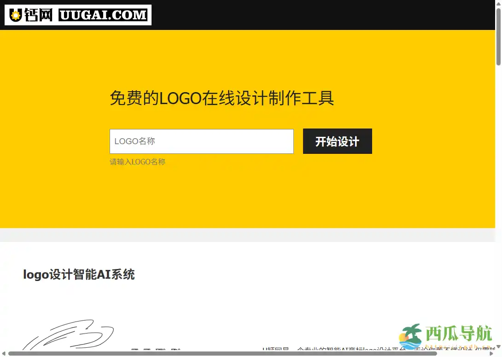Click the third tiny icon under the drawing
The height and width of the screenshot is (357, 502).
tap(160, 351)
